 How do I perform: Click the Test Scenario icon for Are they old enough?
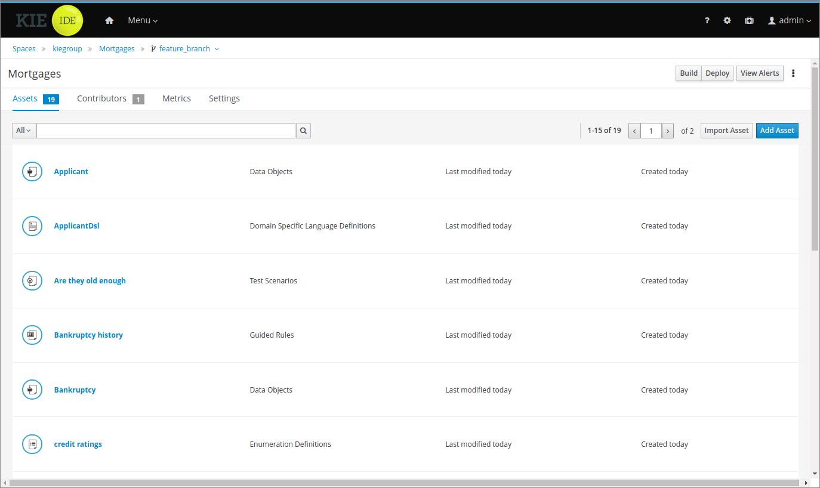pos(32,280)
